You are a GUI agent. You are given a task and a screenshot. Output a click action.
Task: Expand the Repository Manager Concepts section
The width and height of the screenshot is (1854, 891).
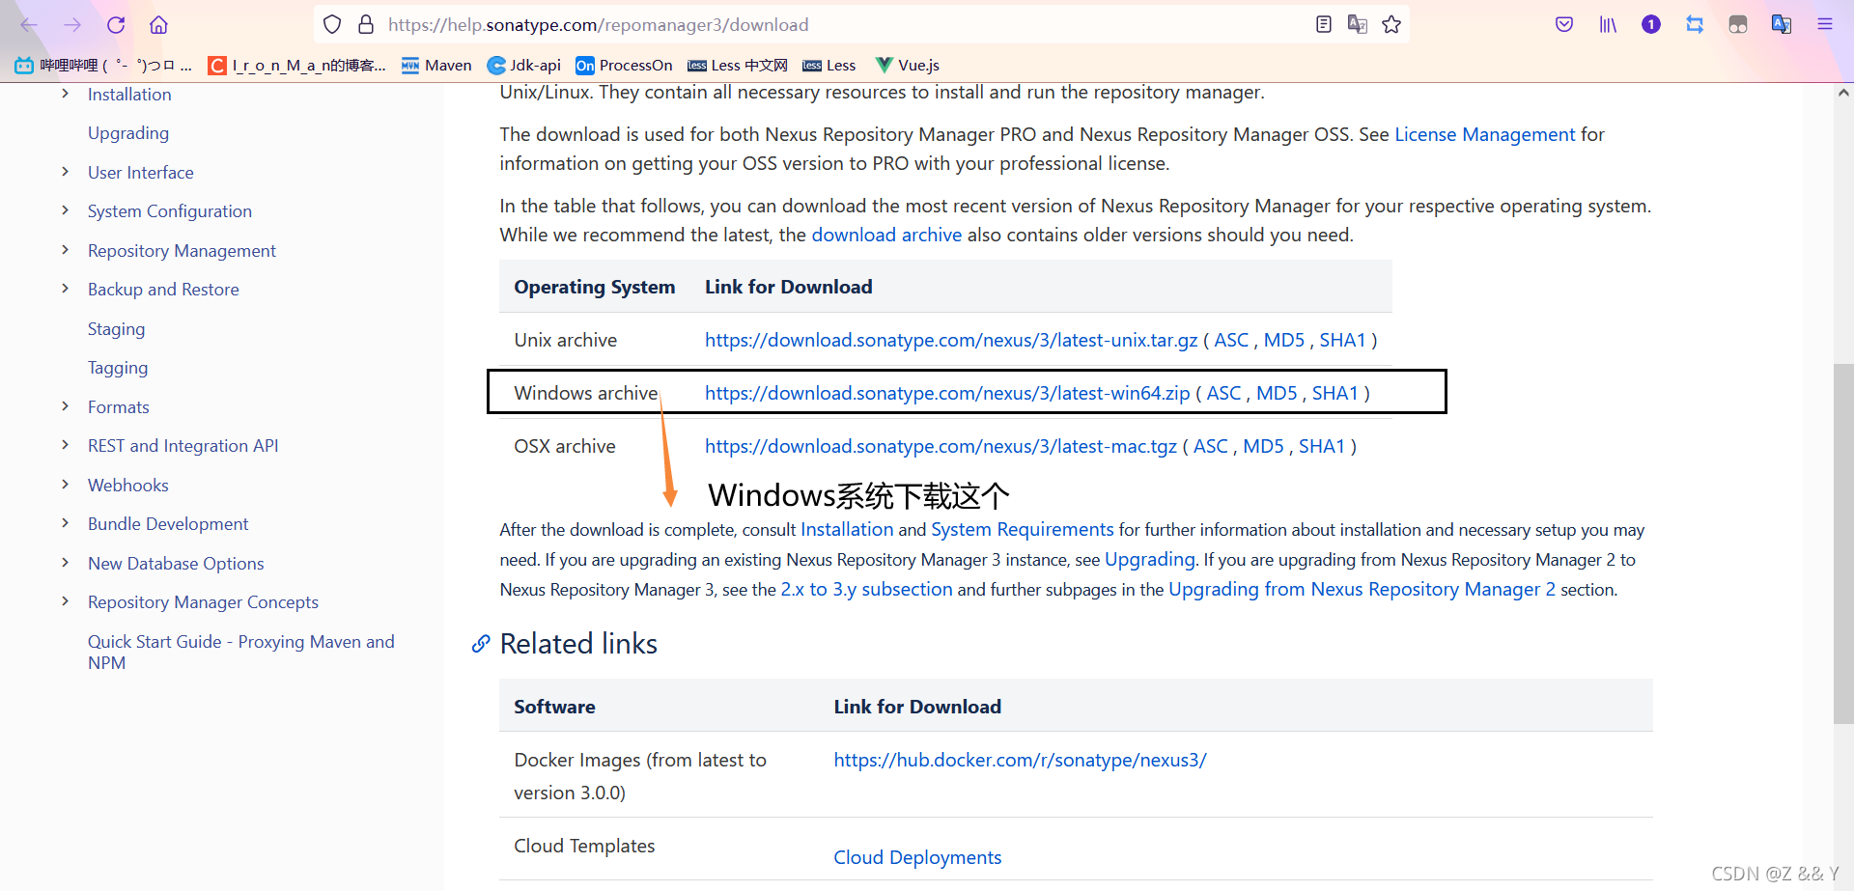[x=65, y=601]
